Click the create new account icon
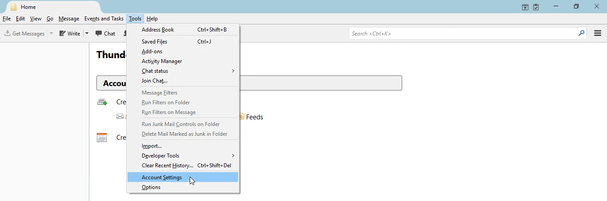This screenshot has height=201, width=607. click(x=102, y=102)
